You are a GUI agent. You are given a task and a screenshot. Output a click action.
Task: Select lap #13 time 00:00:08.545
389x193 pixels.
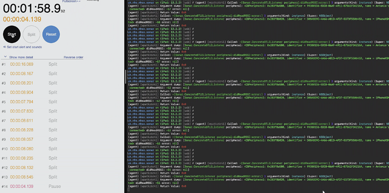pos(21,177)
